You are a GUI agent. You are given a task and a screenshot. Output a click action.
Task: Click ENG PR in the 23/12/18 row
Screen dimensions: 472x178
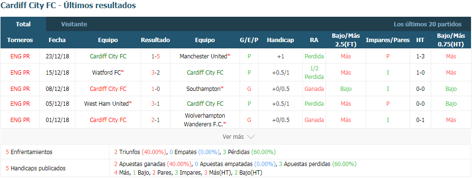(20, 56)
